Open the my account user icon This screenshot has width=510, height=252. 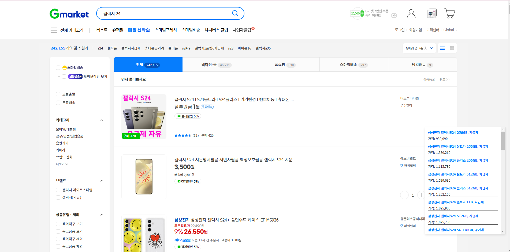411,13
